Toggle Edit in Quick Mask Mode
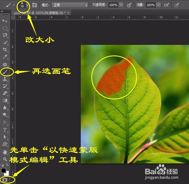The width and height of the screenshot is (189, 184). 5,180
